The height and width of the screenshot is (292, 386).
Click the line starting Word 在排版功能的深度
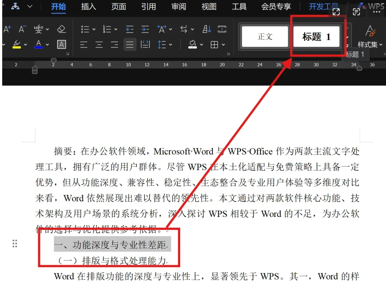(x=206, y=276)
